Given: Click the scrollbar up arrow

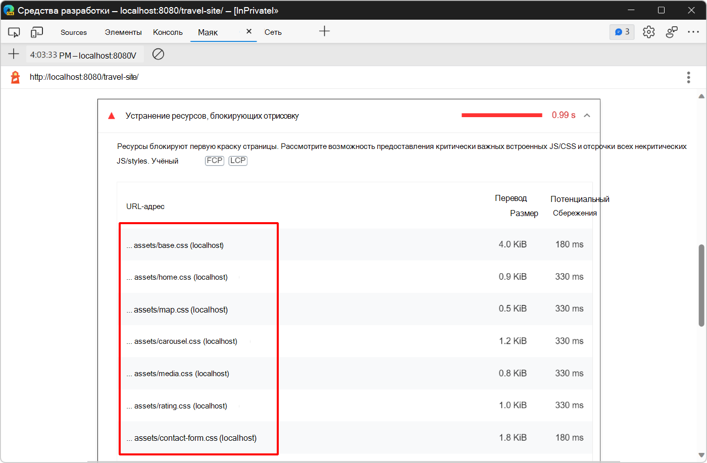Looking at the screenshot, I should click(x=701, y=96).
